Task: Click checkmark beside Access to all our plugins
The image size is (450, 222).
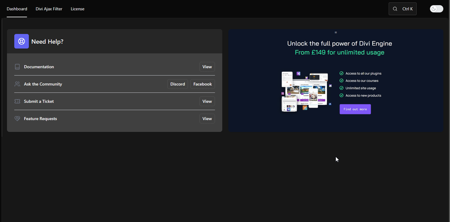Action: point(341,73)
